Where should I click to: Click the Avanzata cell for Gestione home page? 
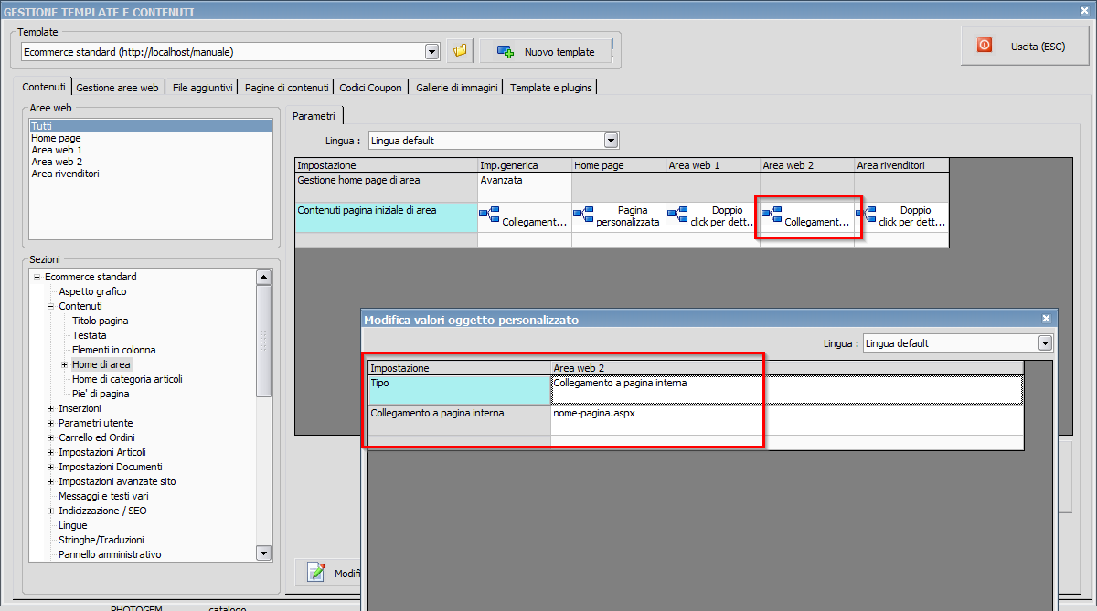[x=525, y=187]
